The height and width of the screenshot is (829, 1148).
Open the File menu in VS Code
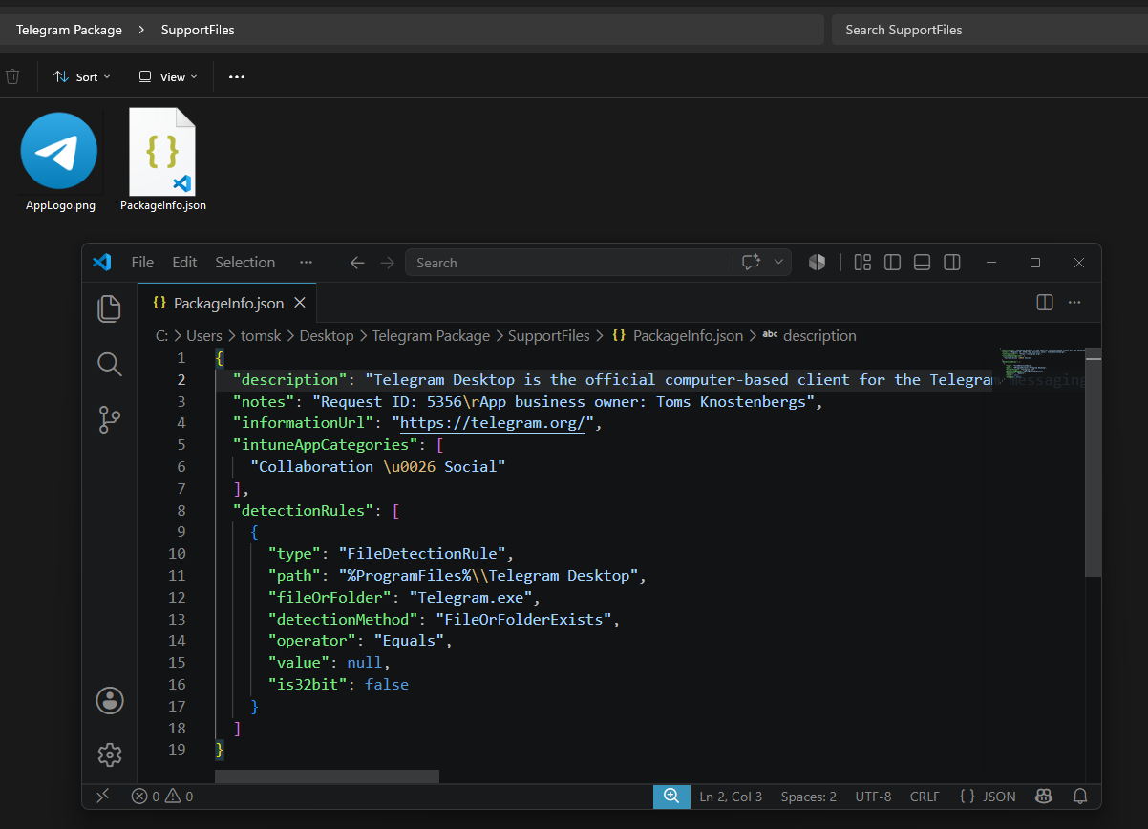142,263
